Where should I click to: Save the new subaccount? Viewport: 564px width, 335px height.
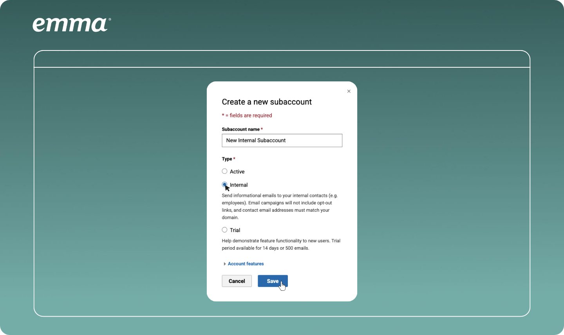273,281
